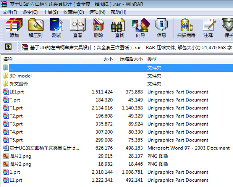233x187 pixels.
Task: Open the View (查看) toolbar icon
Action: (x=78, y=25)
